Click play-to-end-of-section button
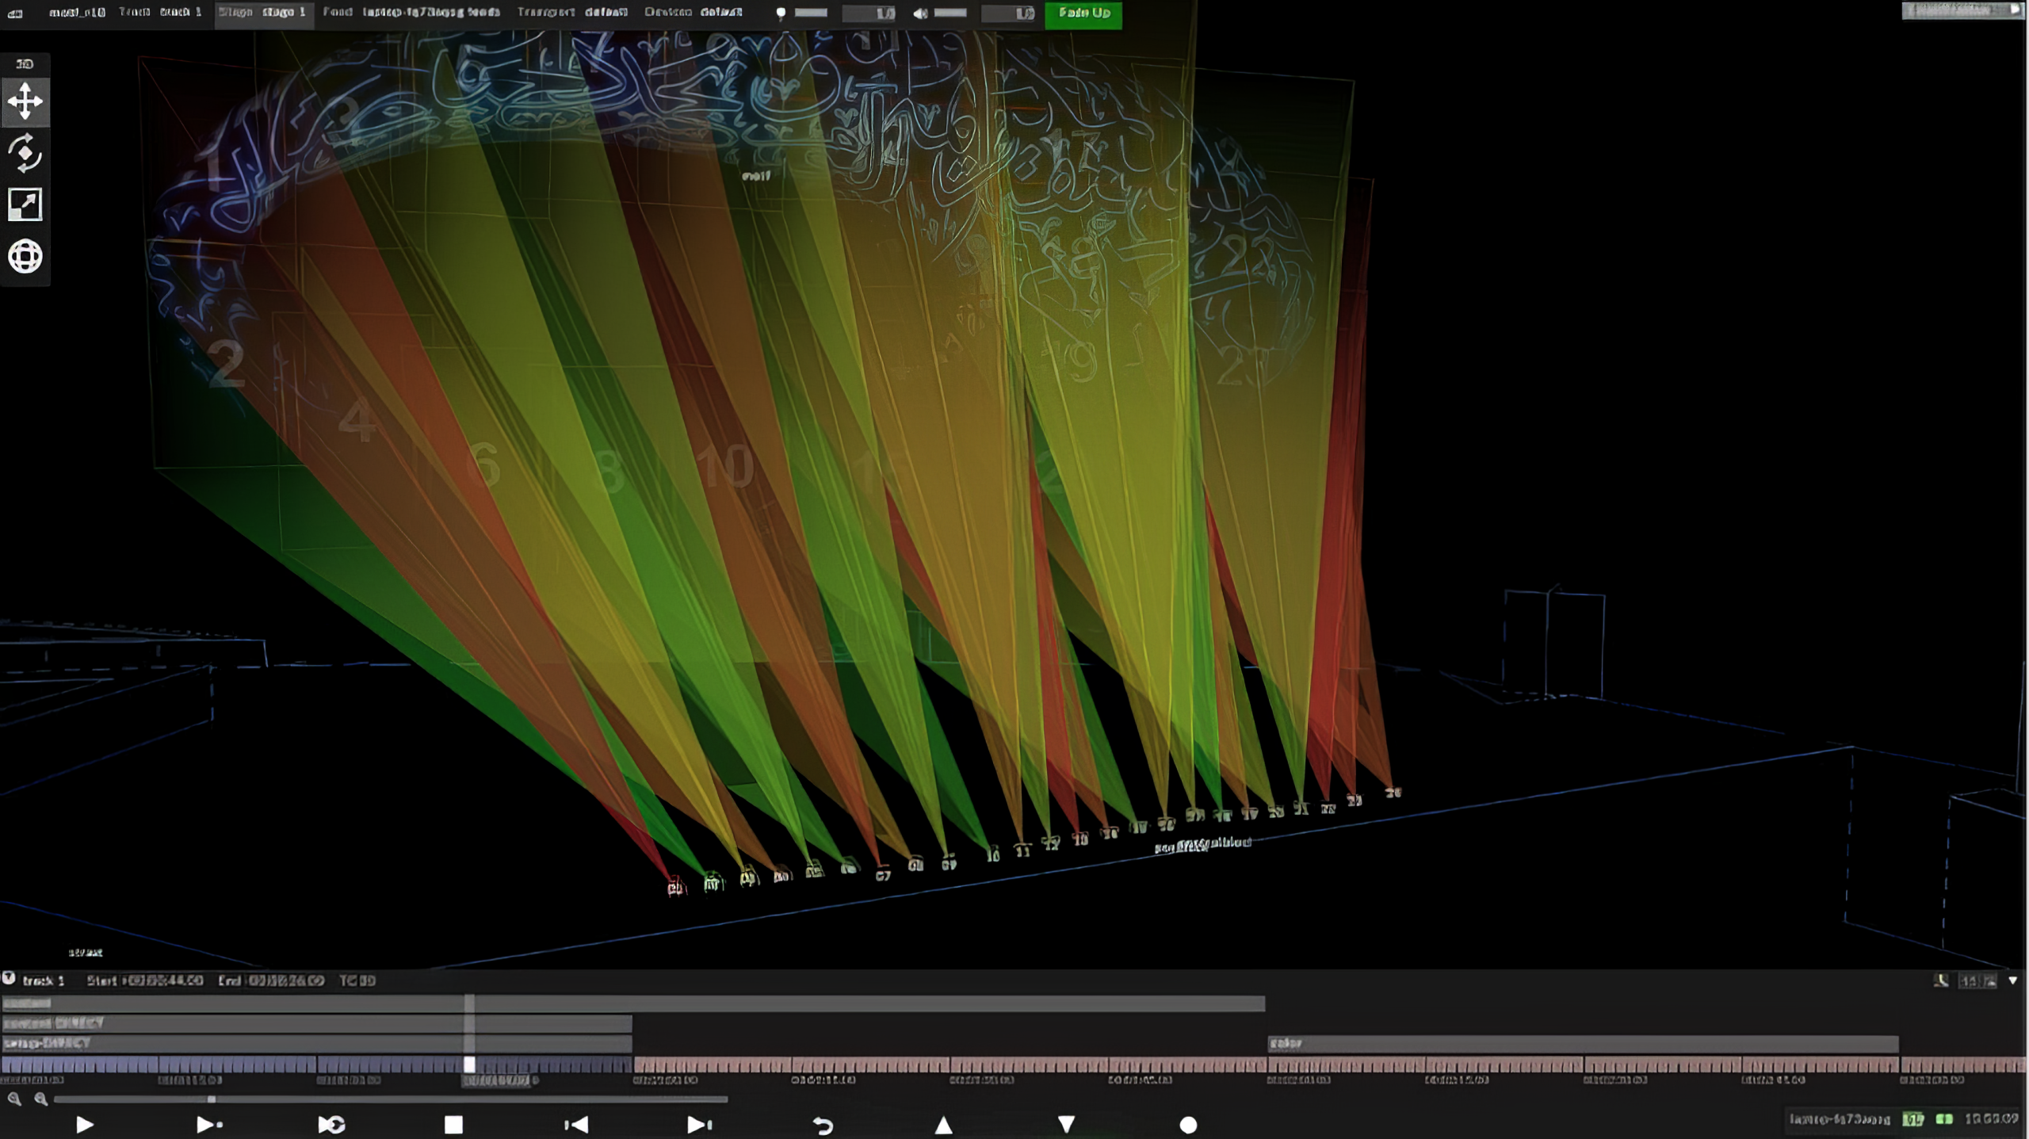Screen dimensions: 2029x1139 tap(208, 1125)
